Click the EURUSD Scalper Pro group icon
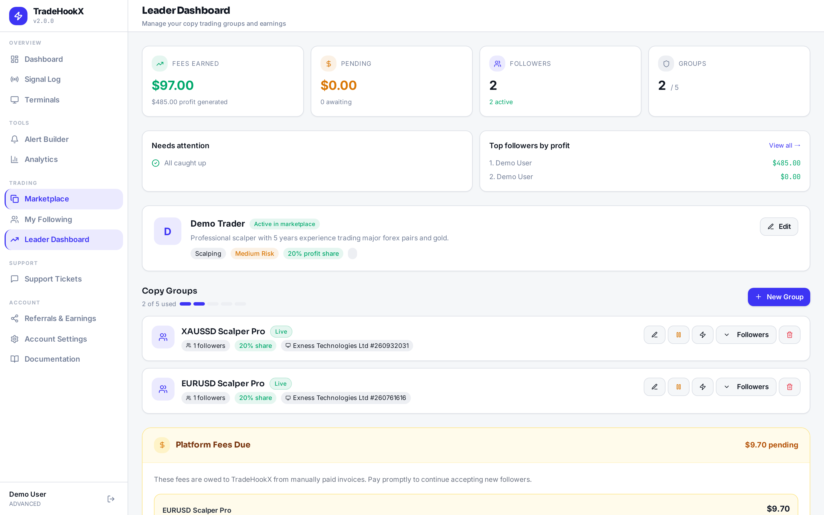Viewport: 824px width, 515px height. coord(163,389)
